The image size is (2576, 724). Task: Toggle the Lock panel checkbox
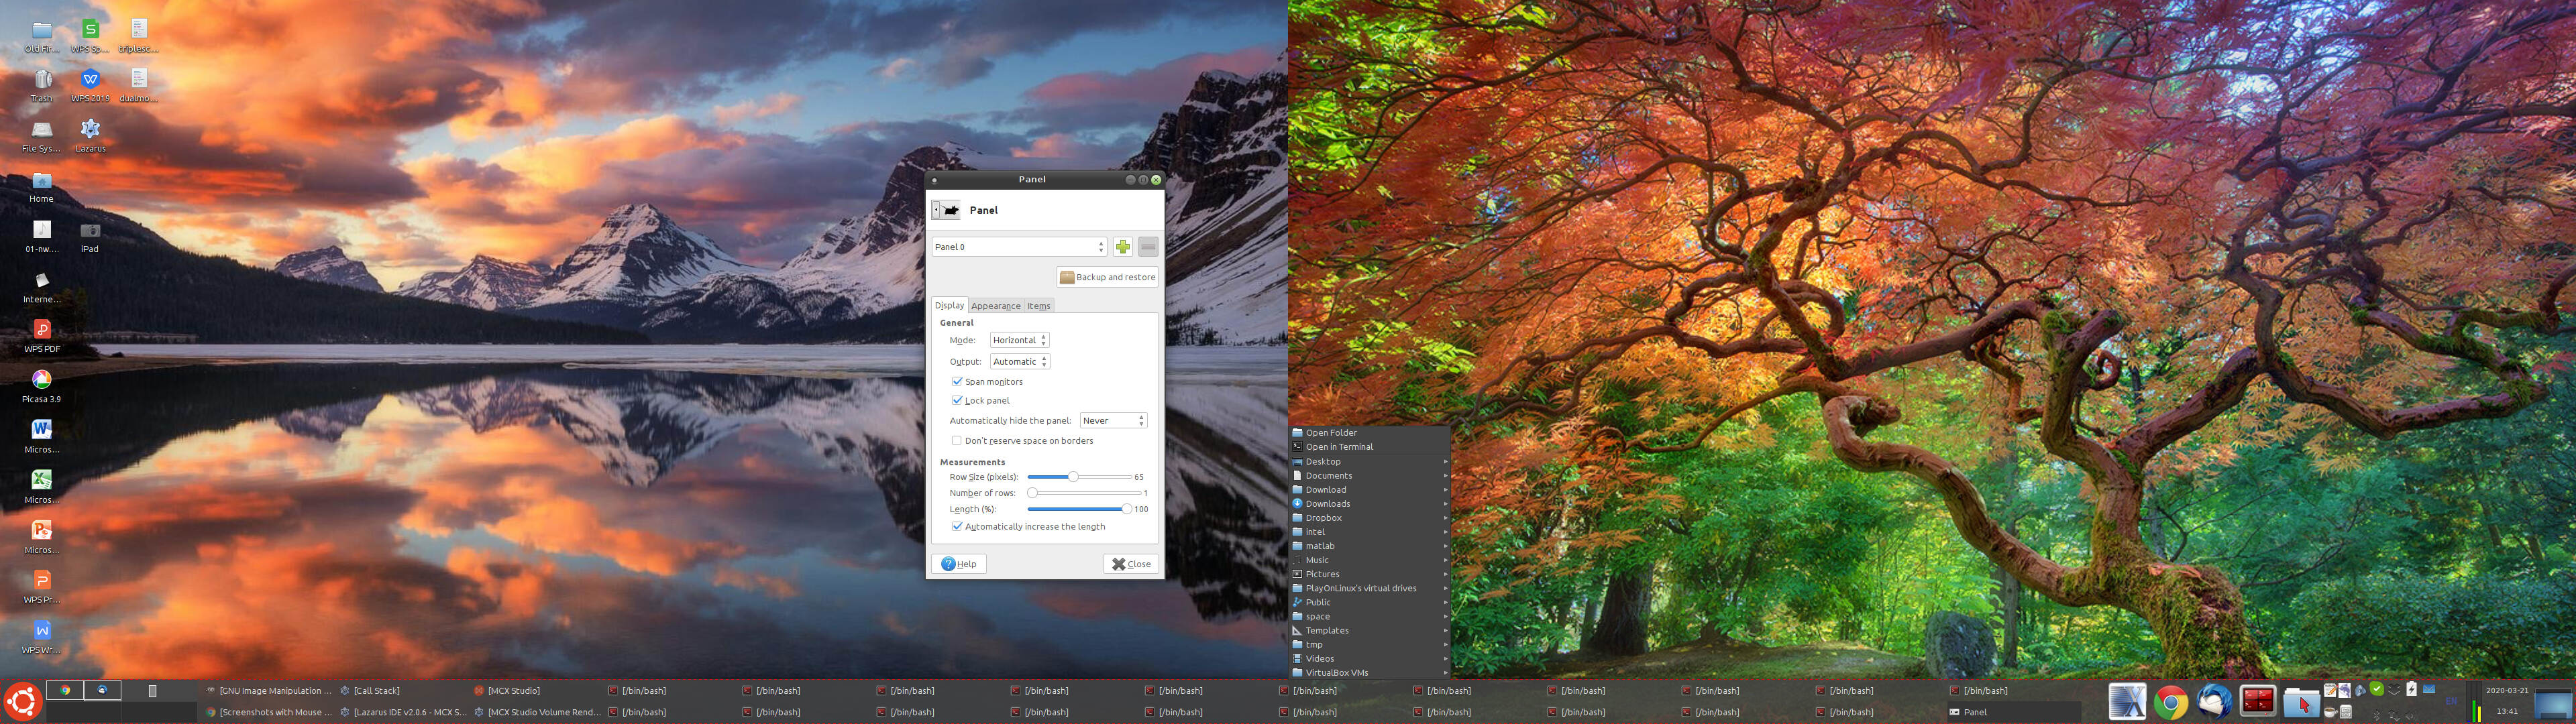click(x=957, y=400)
